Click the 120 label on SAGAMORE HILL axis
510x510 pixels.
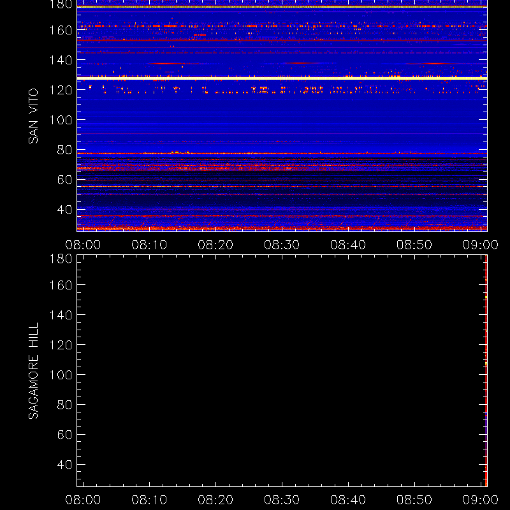coord(61,345)
